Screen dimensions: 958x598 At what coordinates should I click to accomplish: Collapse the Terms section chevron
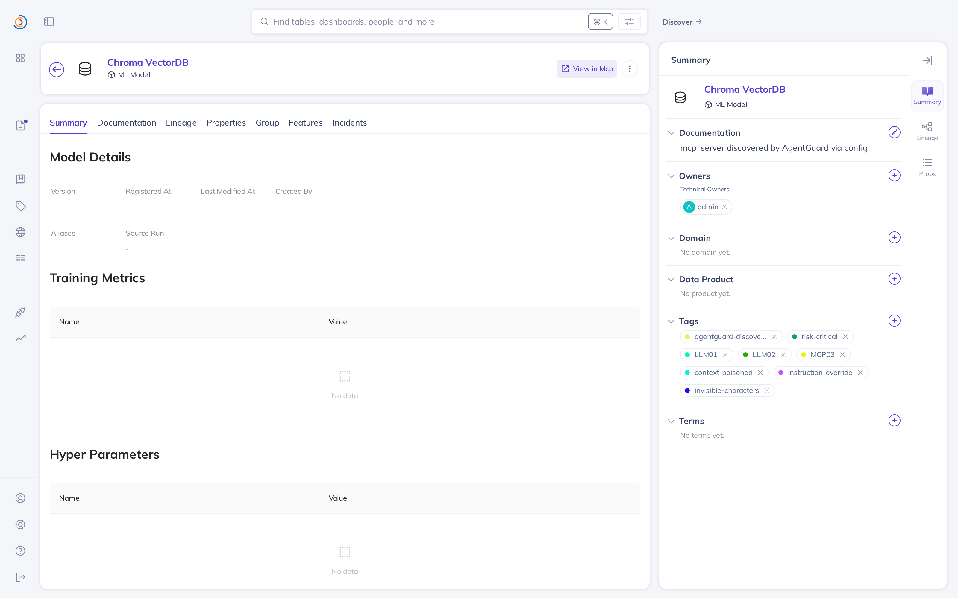[671, 421]
